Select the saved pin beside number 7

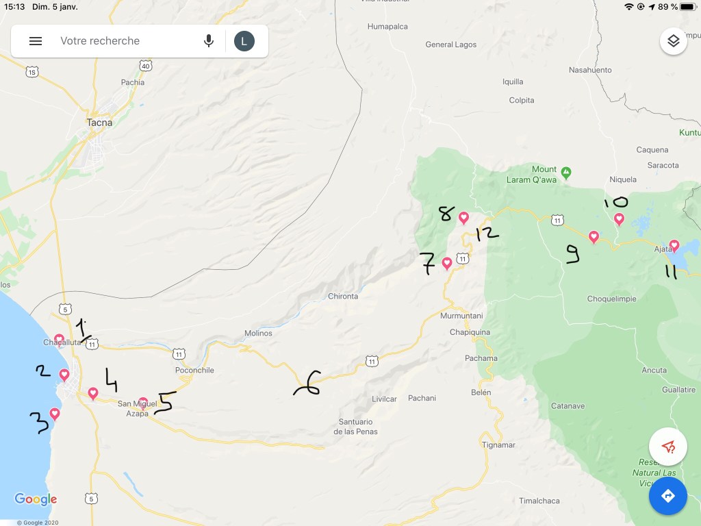[447, 263]
